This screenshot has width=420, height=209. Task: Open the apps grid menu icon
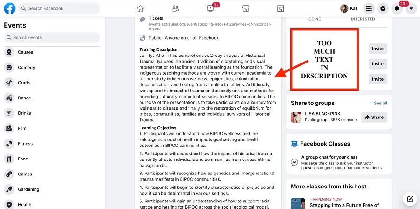[x=369, y=8]
